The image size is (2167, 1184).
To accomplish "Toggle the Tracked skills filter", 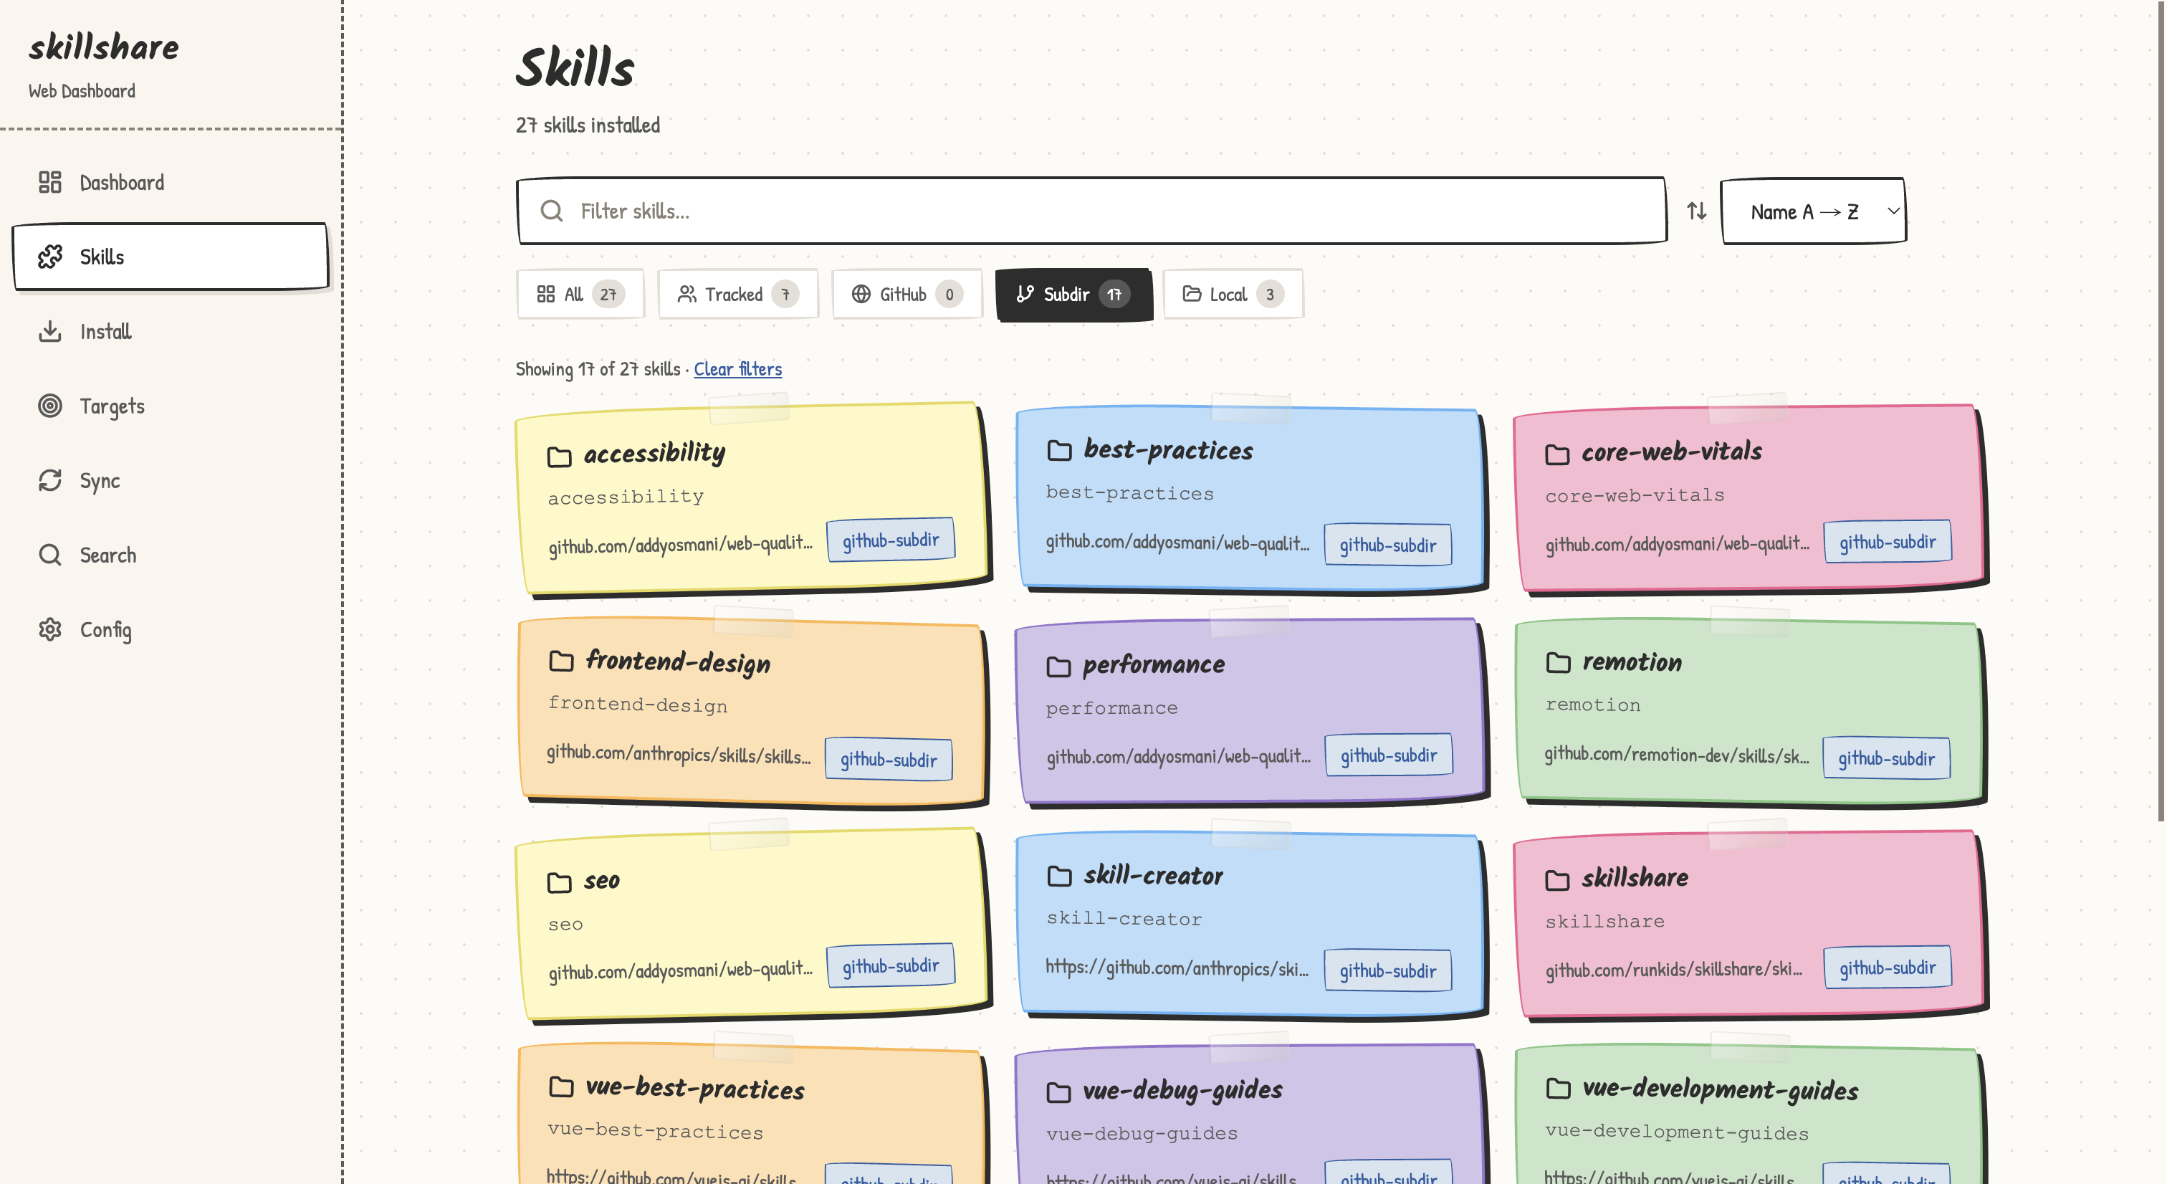I will [737, 294].
